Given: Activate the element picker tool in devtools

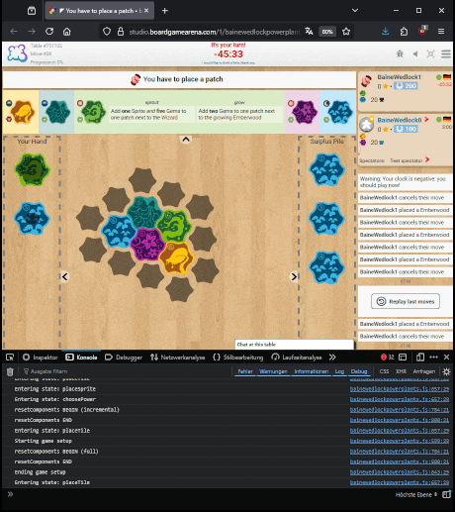Looking at the screenshot, I should (10, 358).
